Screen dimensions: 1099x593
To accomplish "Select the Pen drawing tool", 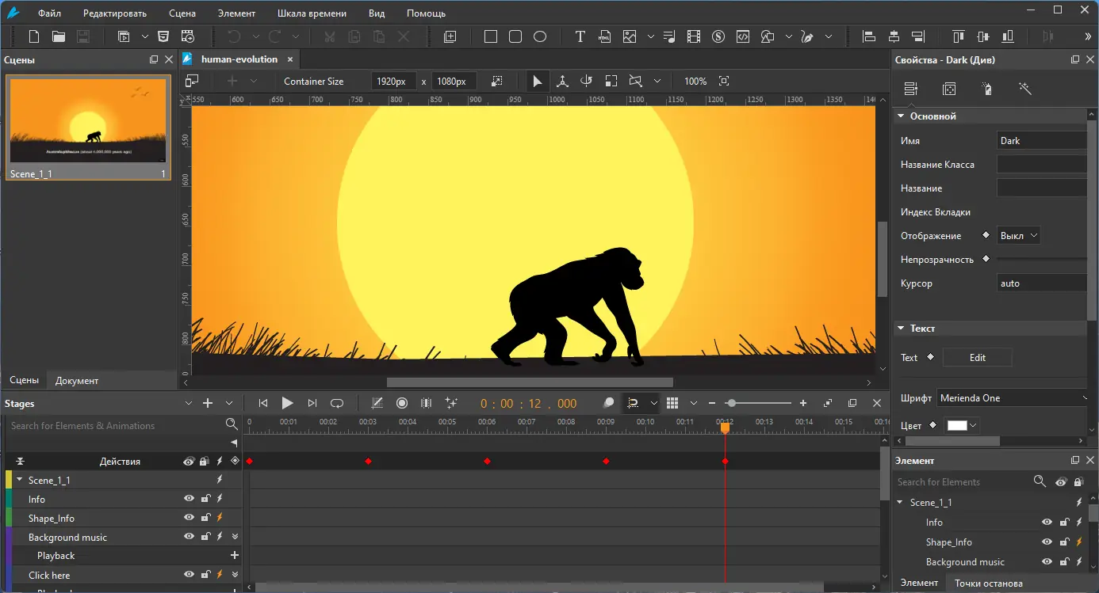I will click(x=807, y=36).
